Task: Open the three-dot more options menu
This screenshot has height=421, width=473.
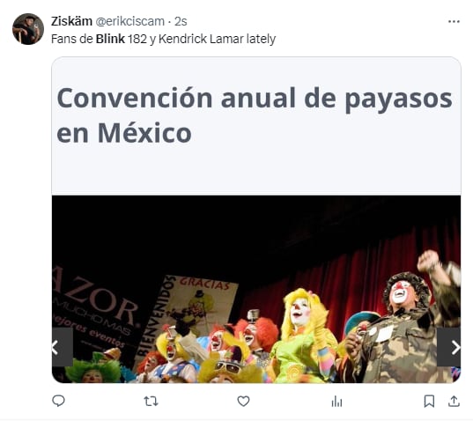Action: tap(454, 21)
